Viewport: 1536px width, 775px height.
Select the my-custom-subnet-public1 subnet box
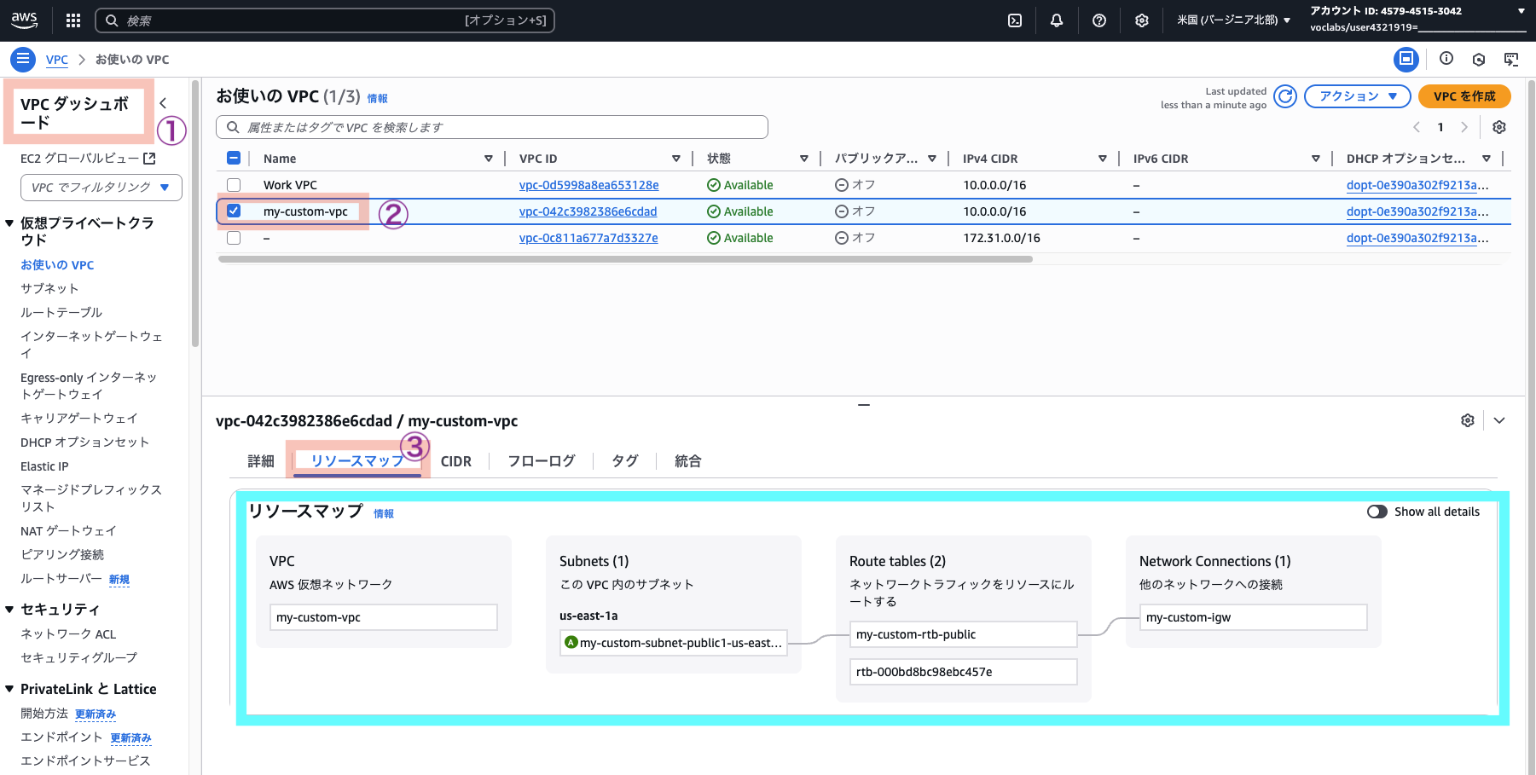click(674, 643)
